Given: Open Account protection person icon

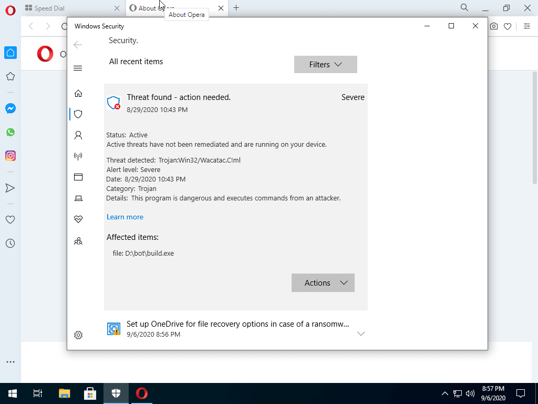Looking at the screenshot, I should pos(78,135).
